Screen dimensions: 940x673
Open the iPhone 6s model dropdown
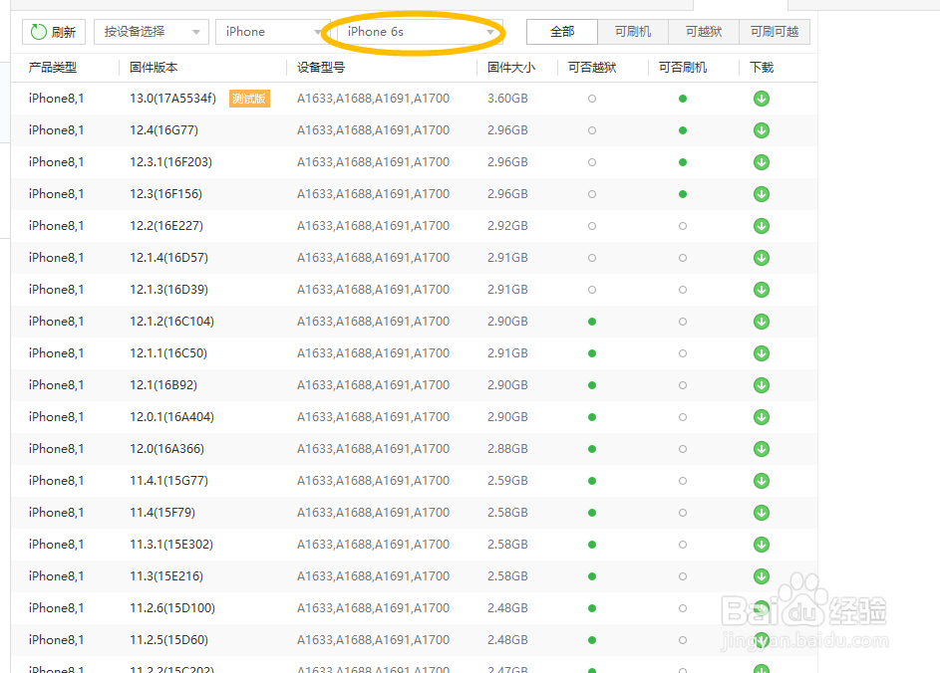point(420,32)
